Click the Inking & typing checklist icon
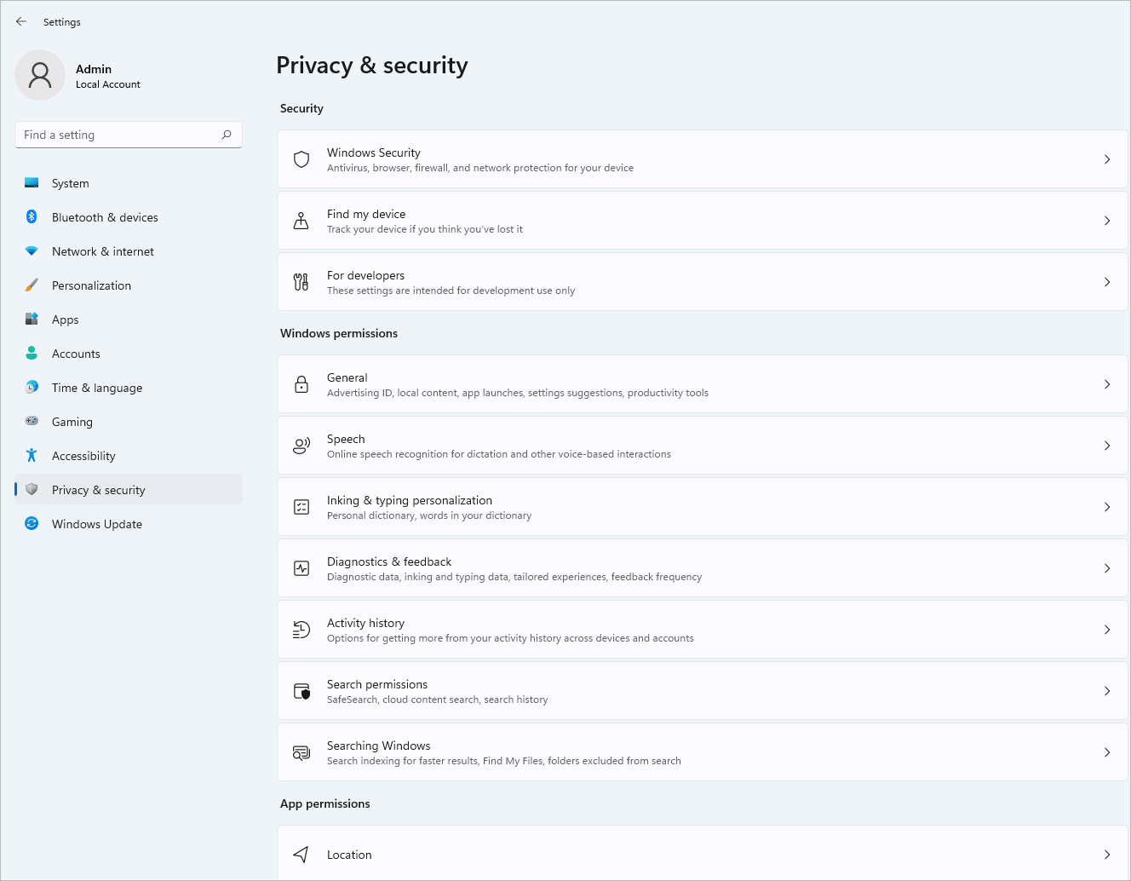The width and height of the screenshot is (1131, 881). click(x=301, y=507)
